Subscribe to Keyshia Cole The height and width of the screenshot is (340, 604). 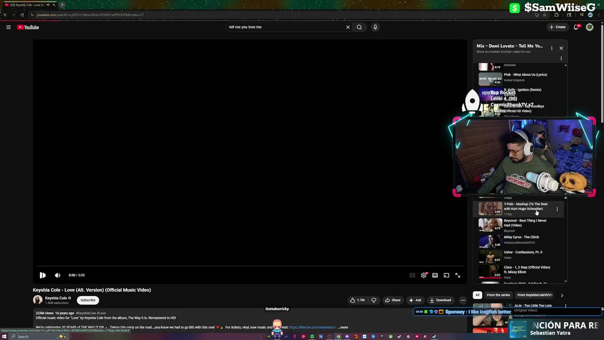point(88,300)
